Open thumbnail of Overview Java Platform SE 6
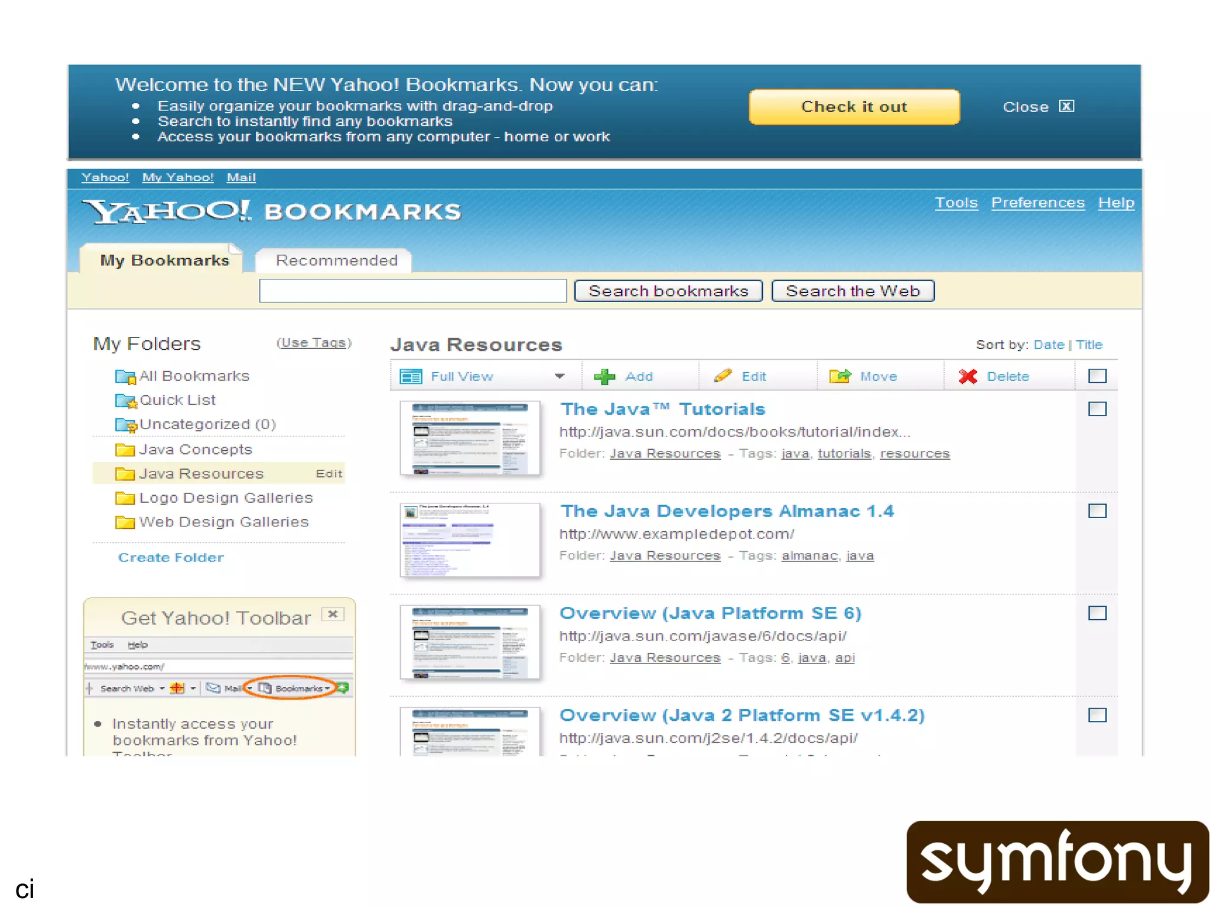This screenshot has width=1210, height=907. tap(470, 642)
